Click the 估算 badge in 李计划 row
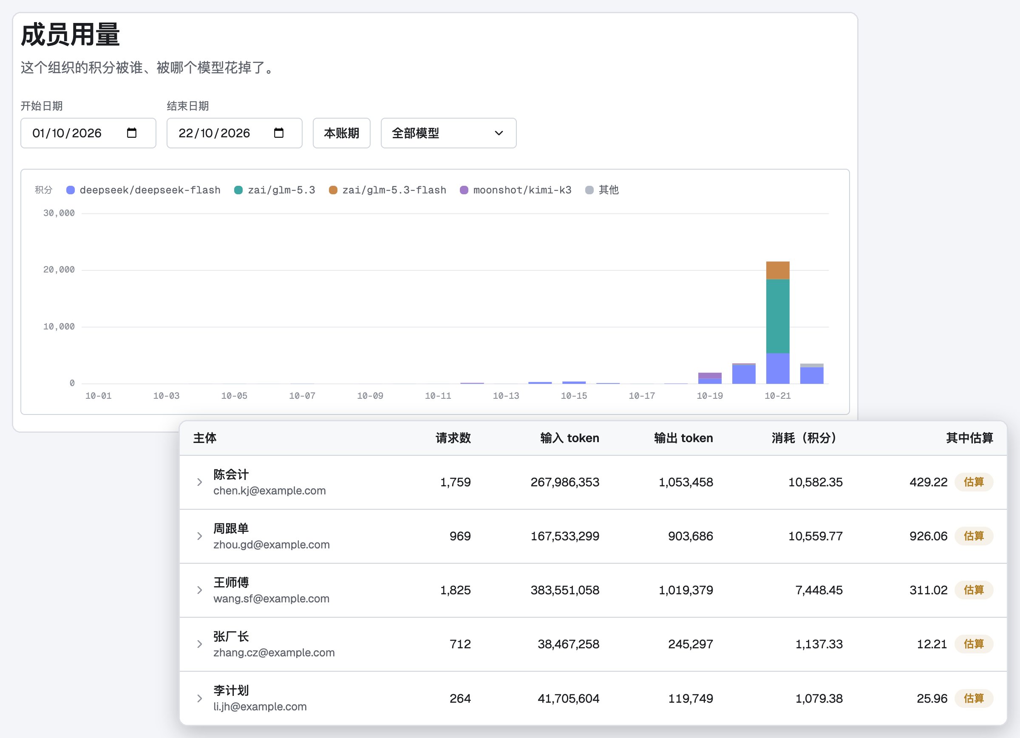Viewport: 1020px width, 738px height. point(974,698)
